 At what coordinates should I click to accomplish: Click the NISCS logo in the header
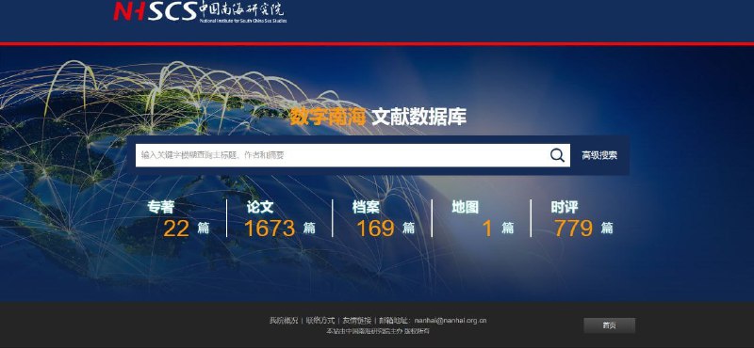pos(200,11)
